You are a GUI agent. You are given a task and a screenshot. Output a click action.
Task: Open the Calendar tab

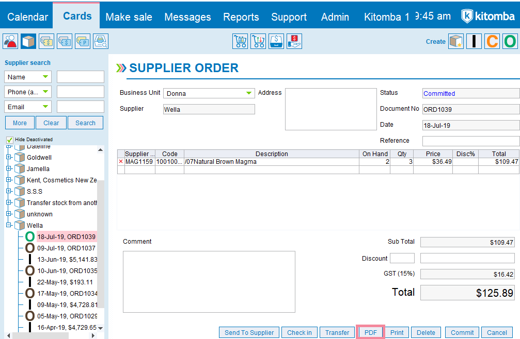coord(27,17)
